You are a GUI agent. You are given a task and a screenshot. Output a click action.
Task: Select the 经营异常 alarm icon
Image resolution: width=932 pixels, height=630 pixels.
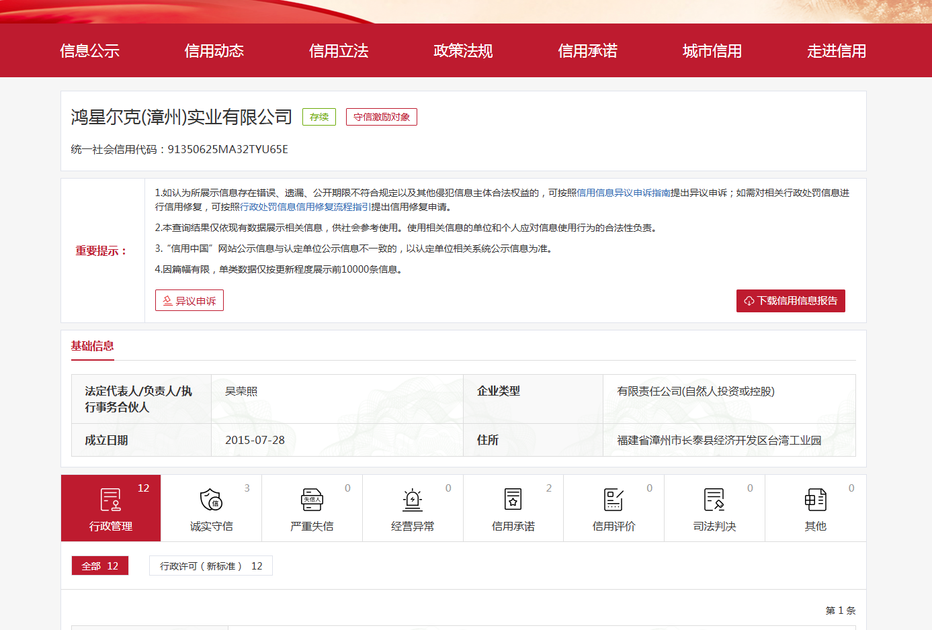[x=413, y=500]
